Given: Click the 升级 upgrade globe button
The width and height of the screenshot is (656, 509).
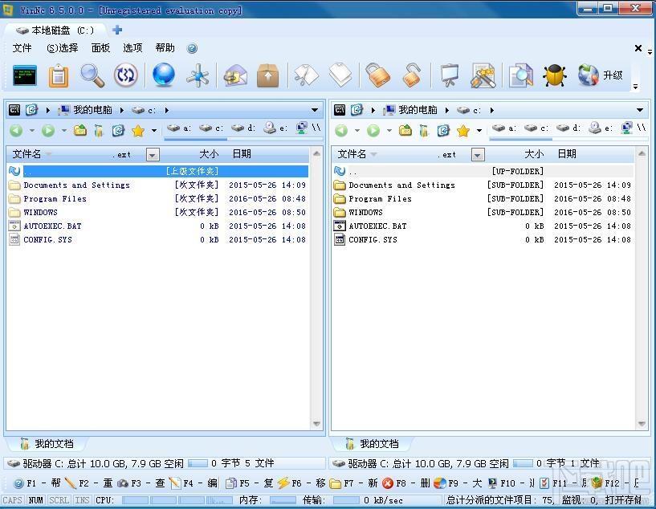Looking at the screenshot, I should pos(601,75).
